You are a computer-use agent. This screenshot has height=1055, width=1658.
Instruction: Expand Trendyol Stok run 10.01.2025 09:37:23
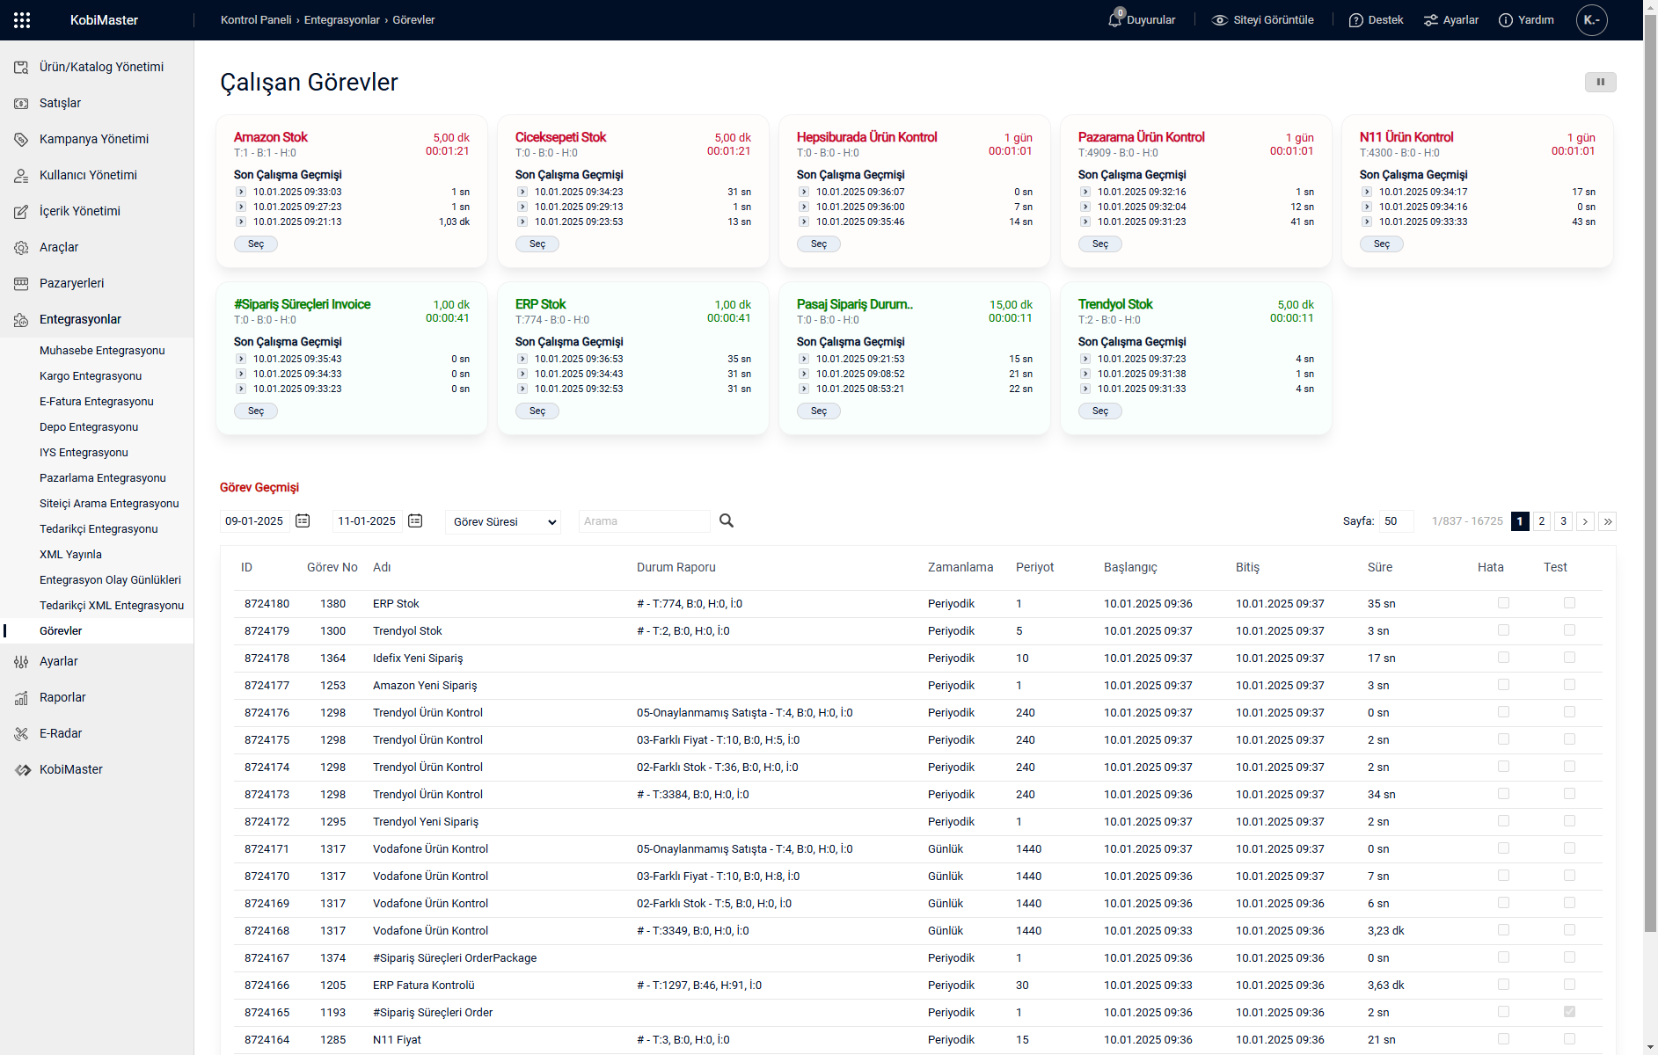pyautogui.click(x=1085, y=359)
